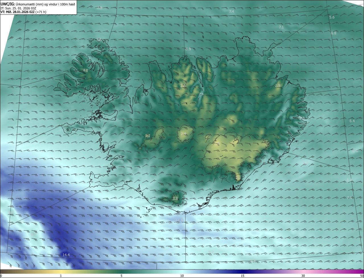Click the 3.8 value label in south Iceland
The height and width of the screenshot is (278, 364).
click(175, 198)
